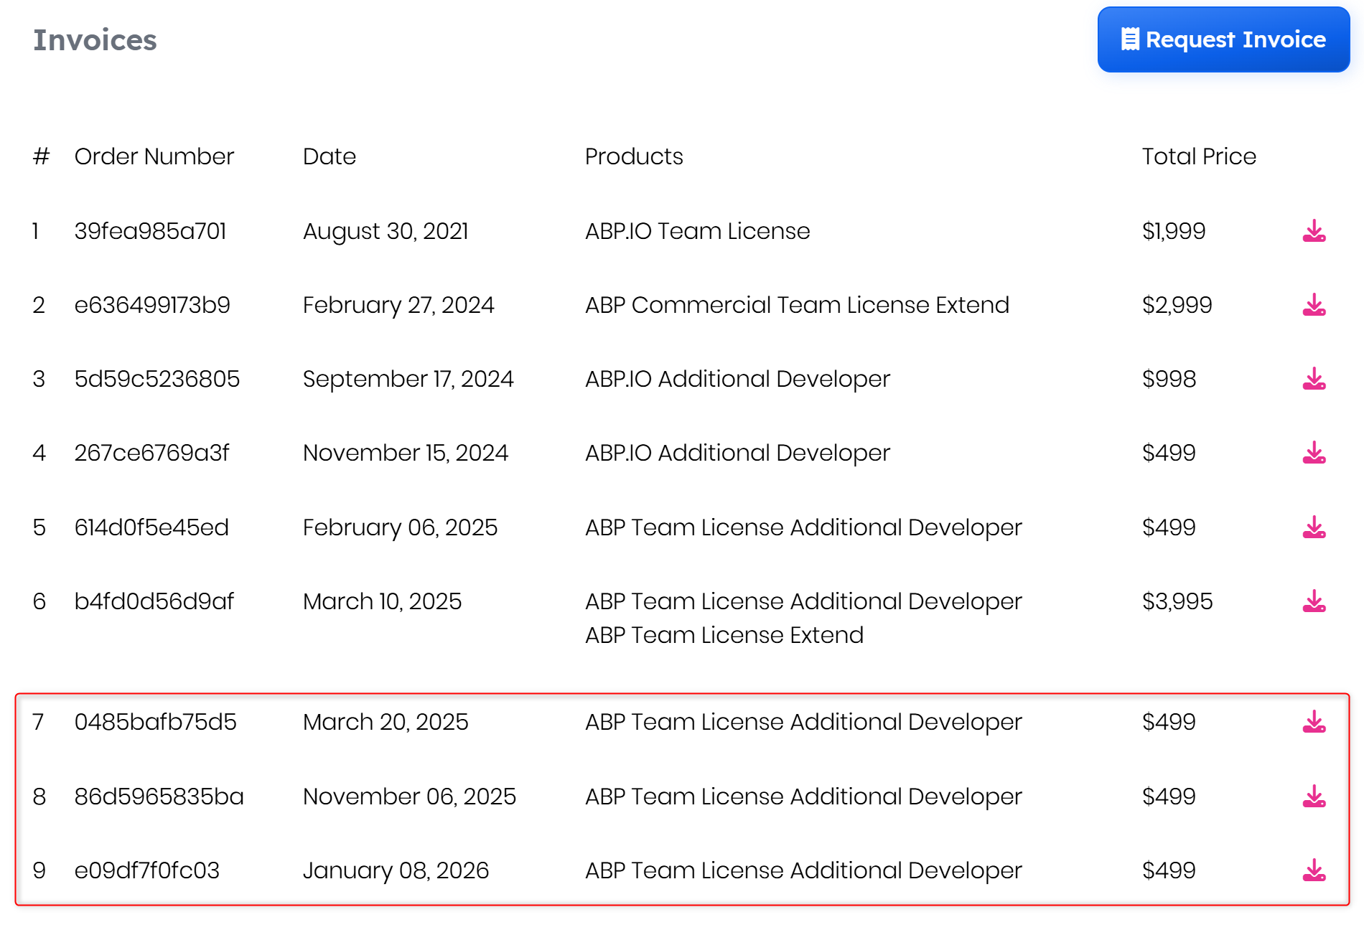Download invoice for order 614d0f5e45ed
The height and width of the screenshot is (935, 1364).
[1313, 527]
